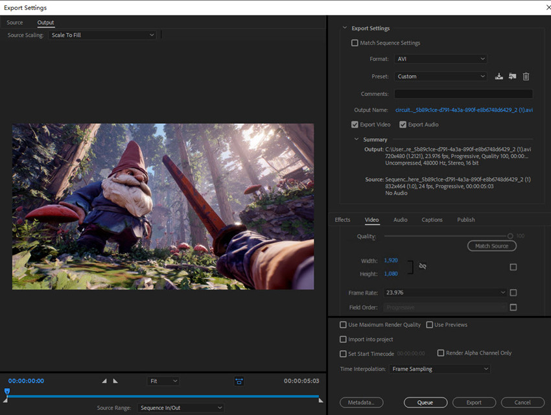The width and height of the screenshot is (551, 415).
Task: Close the Export Settings dialog
Action: point(548,7)
